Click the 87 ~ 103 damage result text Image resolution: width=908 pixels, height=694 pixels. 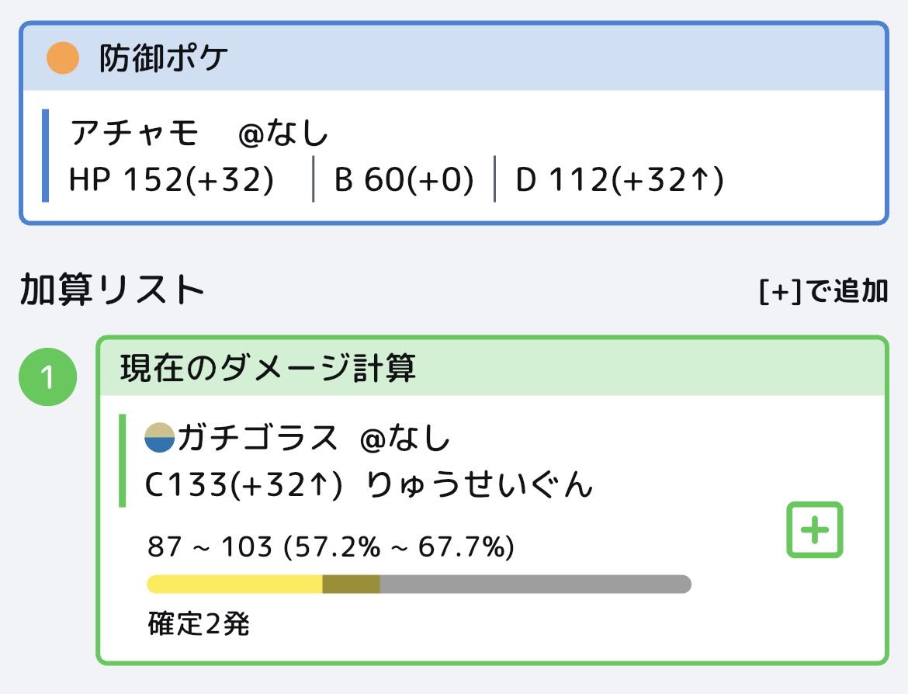(x=331, y=547)
